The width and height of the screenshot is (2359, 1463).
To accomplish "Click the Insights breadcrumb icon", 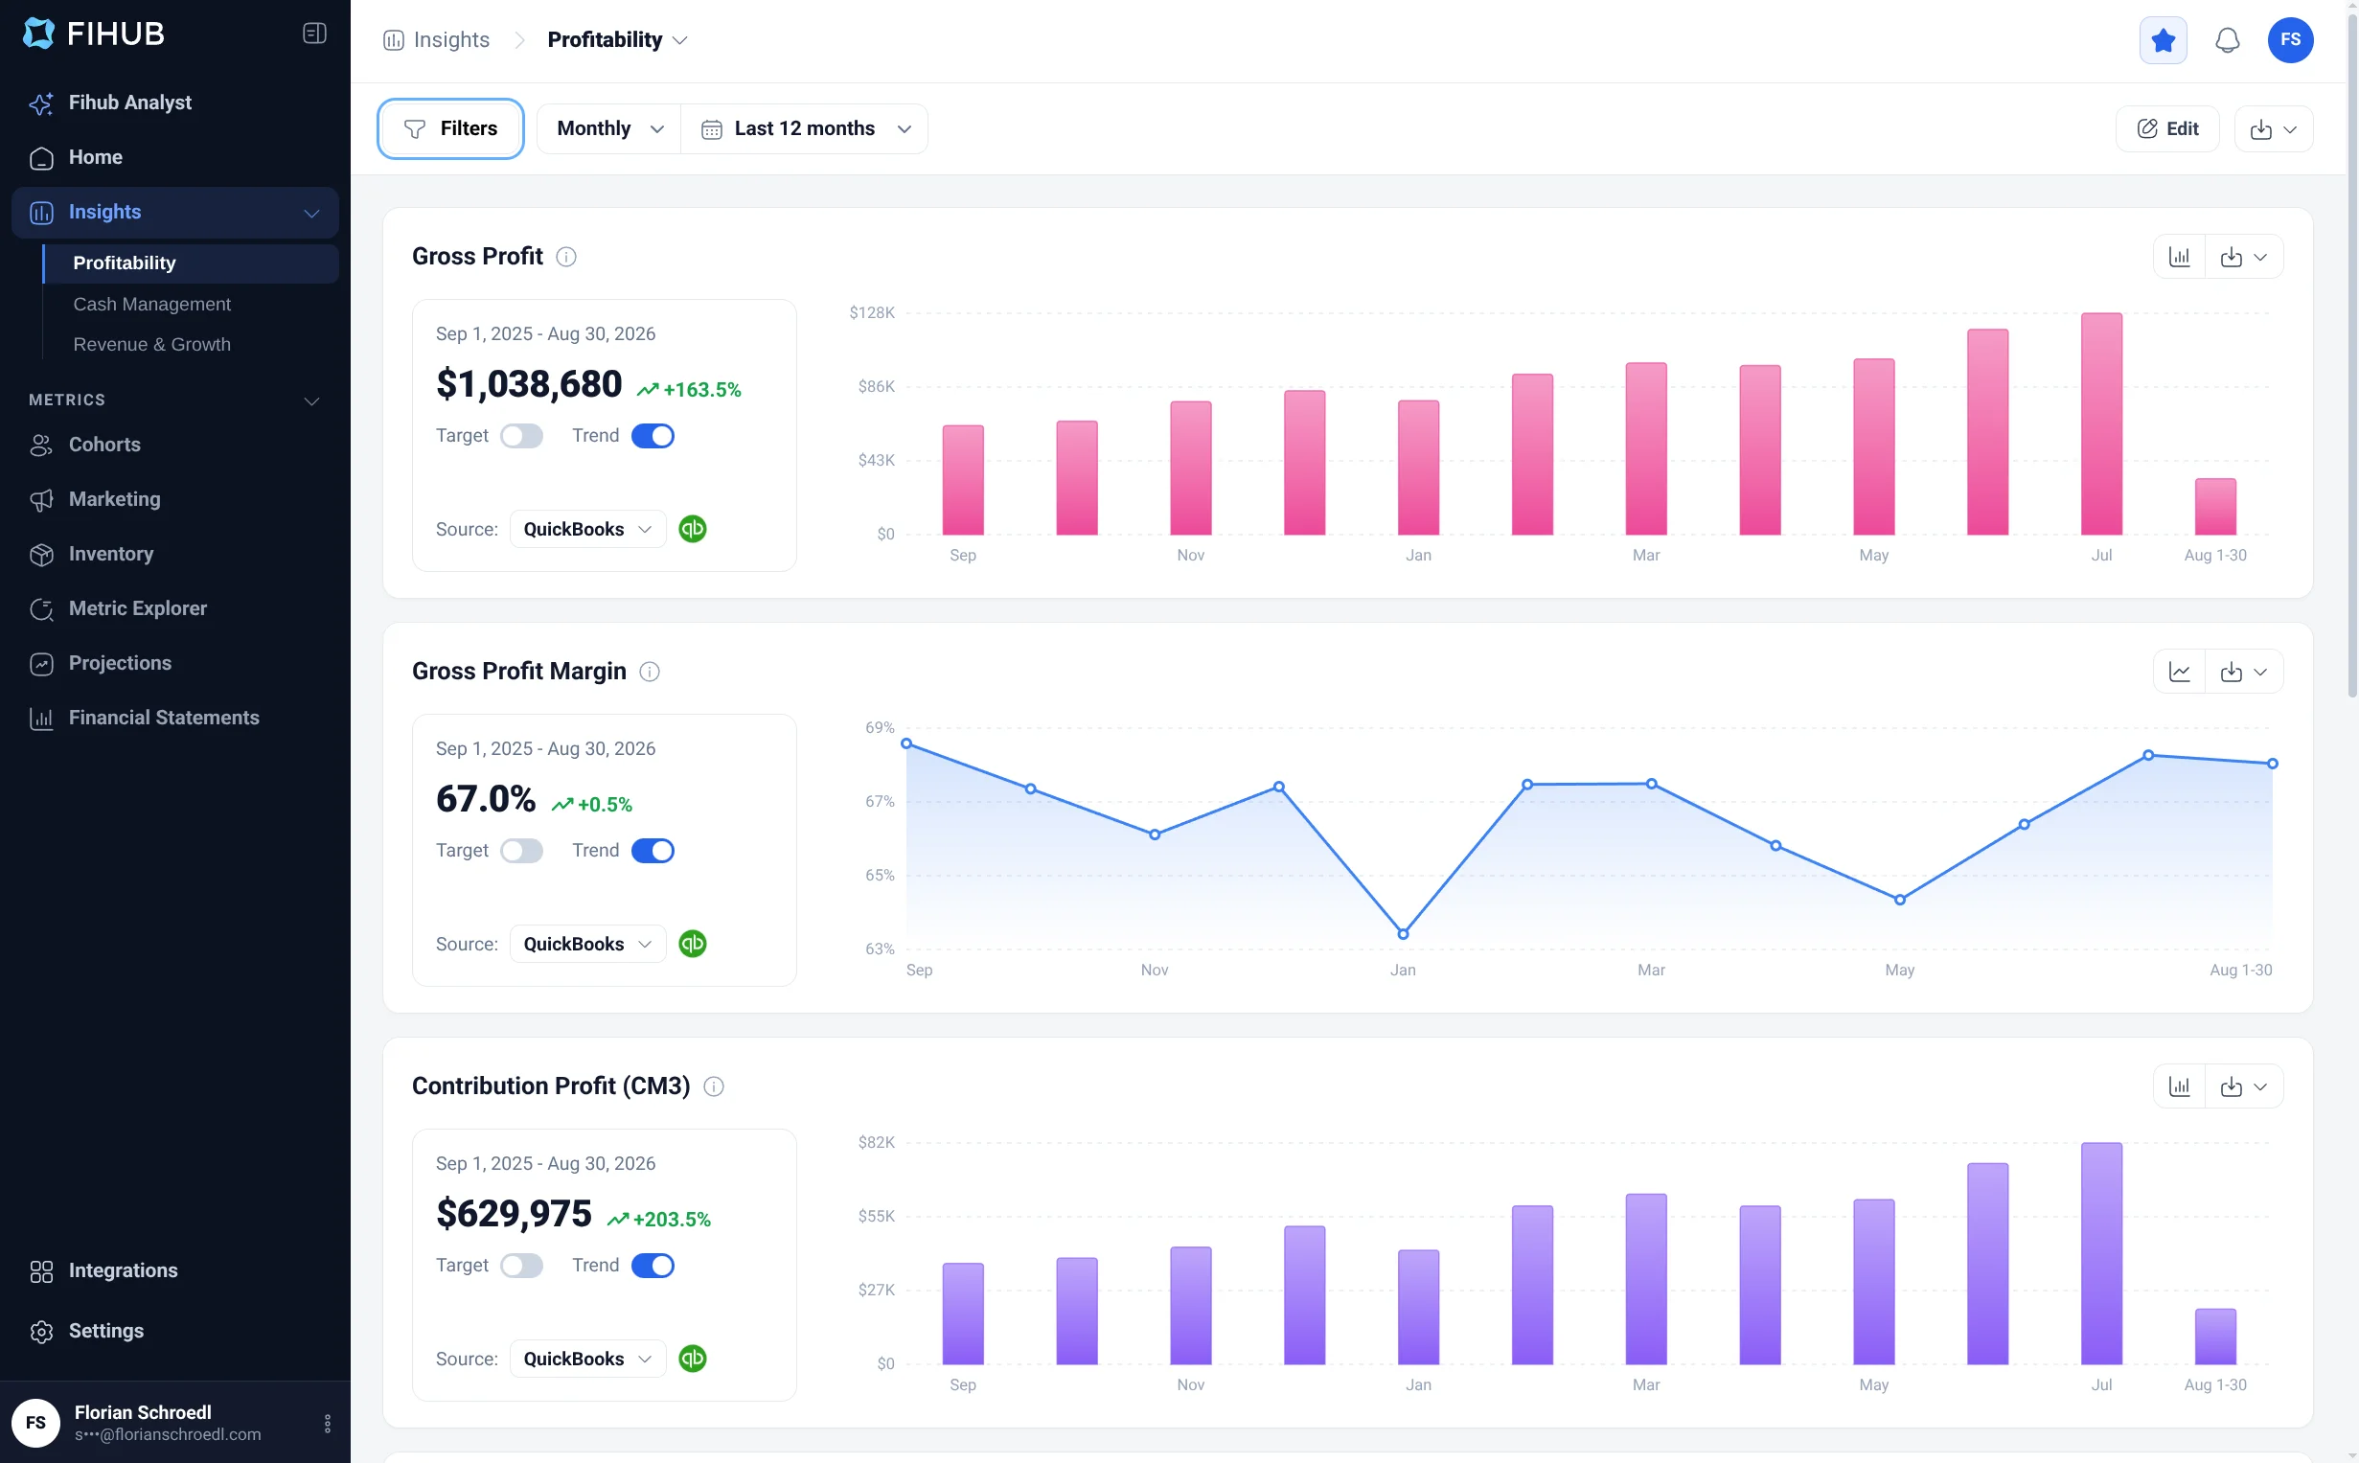I will coord(393,40).
